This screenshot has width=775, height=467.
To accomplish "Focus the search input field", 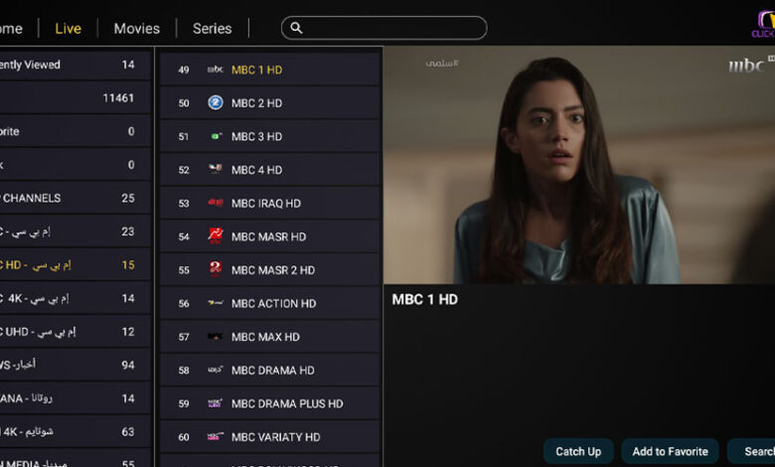I will click(x=385, y=28).
